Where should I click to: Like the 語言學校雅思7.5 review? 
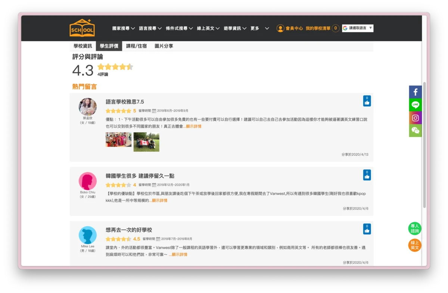coord(367,101)
